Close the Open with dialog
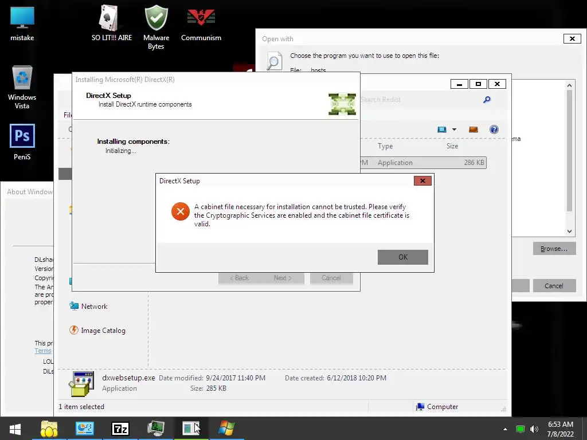 point(572,38)
